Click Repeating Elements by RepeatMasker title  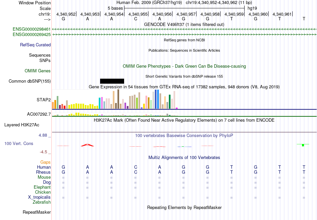(x=185, y=208)
